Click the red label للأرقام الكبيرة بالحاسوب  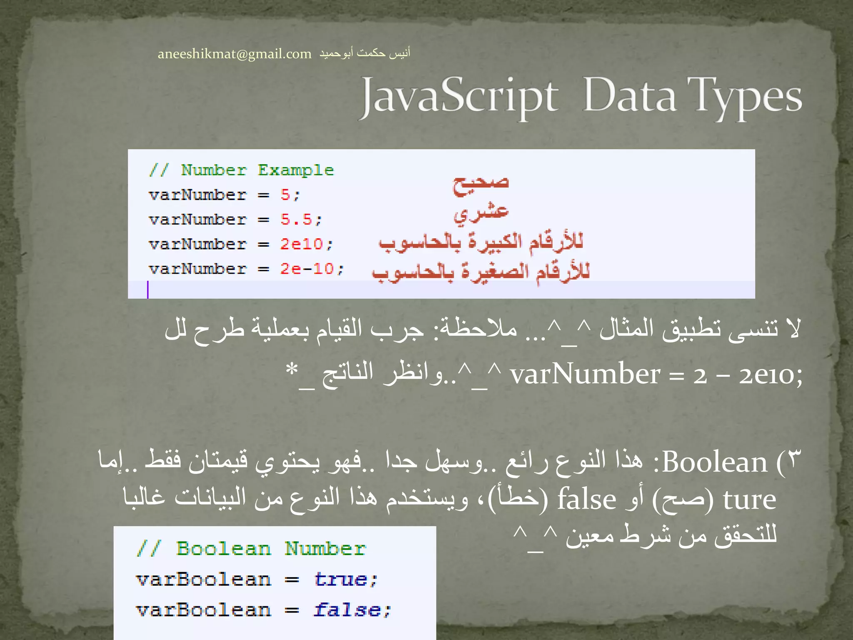click(x=481, y=242)
